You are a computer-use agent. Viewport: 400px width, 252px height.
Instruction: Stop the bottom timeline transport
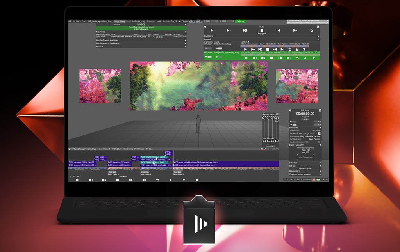tap(117, 180)
